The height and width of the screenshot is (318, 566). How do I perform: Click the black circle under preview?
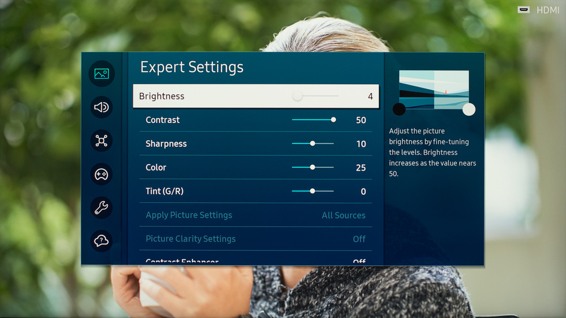pos(399,109)
